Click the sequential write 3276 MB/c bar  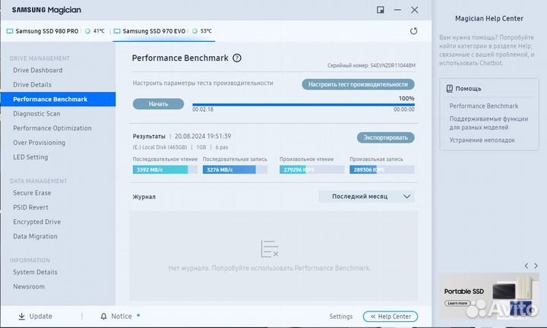pos(235,170)
